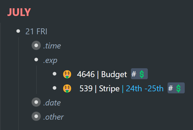Click the blue 24th -25th text
The width and height of the screenshot is (193, 130).
pyautogui.click(x=145, y=88)
